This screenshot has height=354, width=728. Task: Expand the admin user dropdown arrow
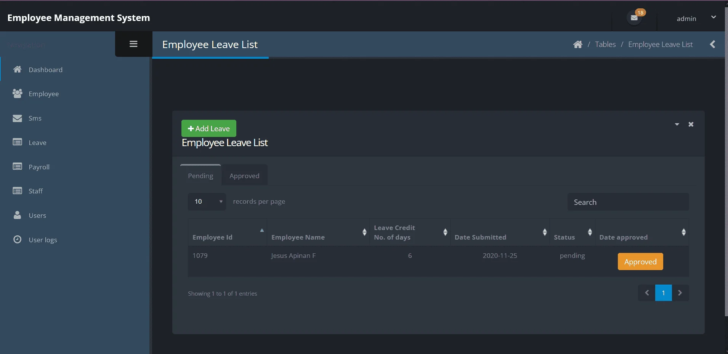[714, 17]
